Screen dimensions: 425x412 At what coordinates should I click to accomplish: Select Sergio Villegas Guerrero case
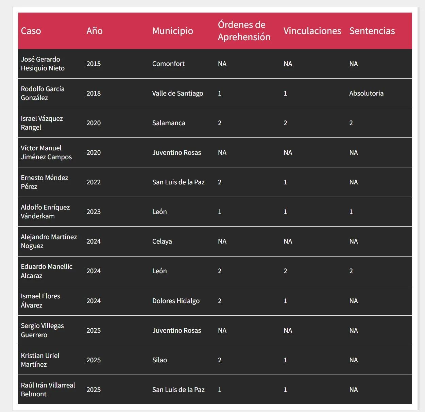pyautogui.click(x=42, y=330)
